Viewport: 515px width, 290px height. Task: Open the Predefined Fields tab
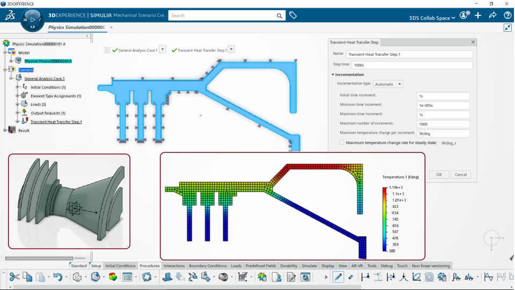261,266
